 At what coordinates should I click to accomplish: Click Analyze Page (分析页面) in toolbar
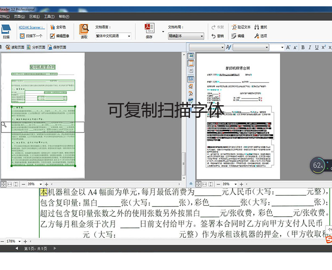click(36, 47)
